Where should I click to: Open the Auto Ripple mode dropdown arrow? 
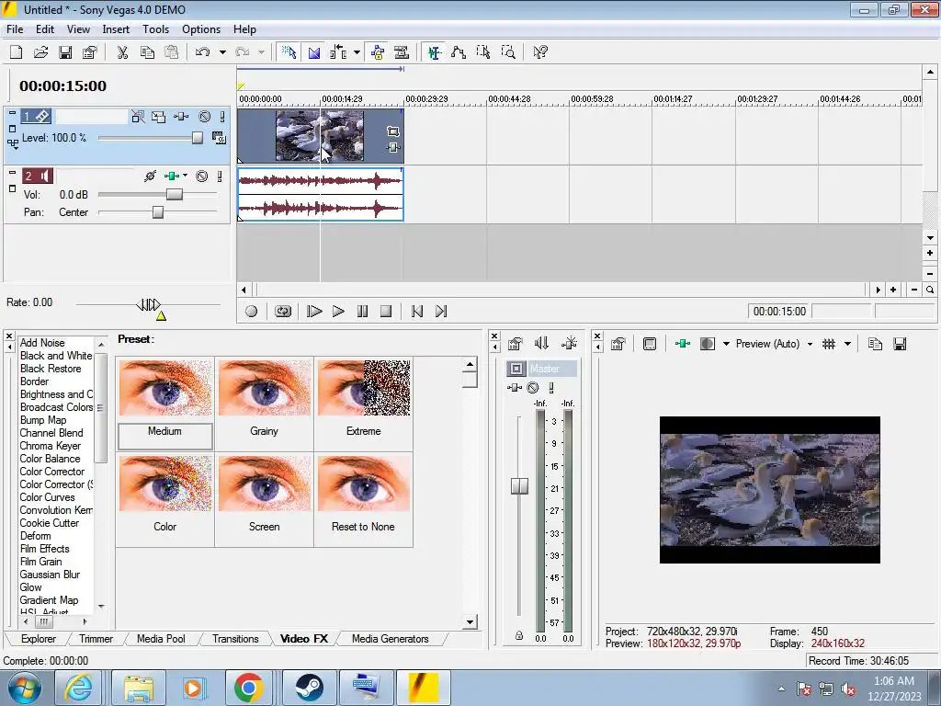coord(357,52)
